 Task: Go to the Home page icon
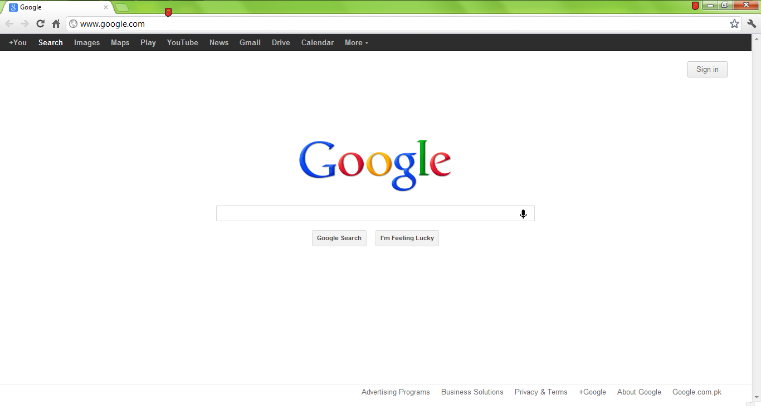click(56, 24)
